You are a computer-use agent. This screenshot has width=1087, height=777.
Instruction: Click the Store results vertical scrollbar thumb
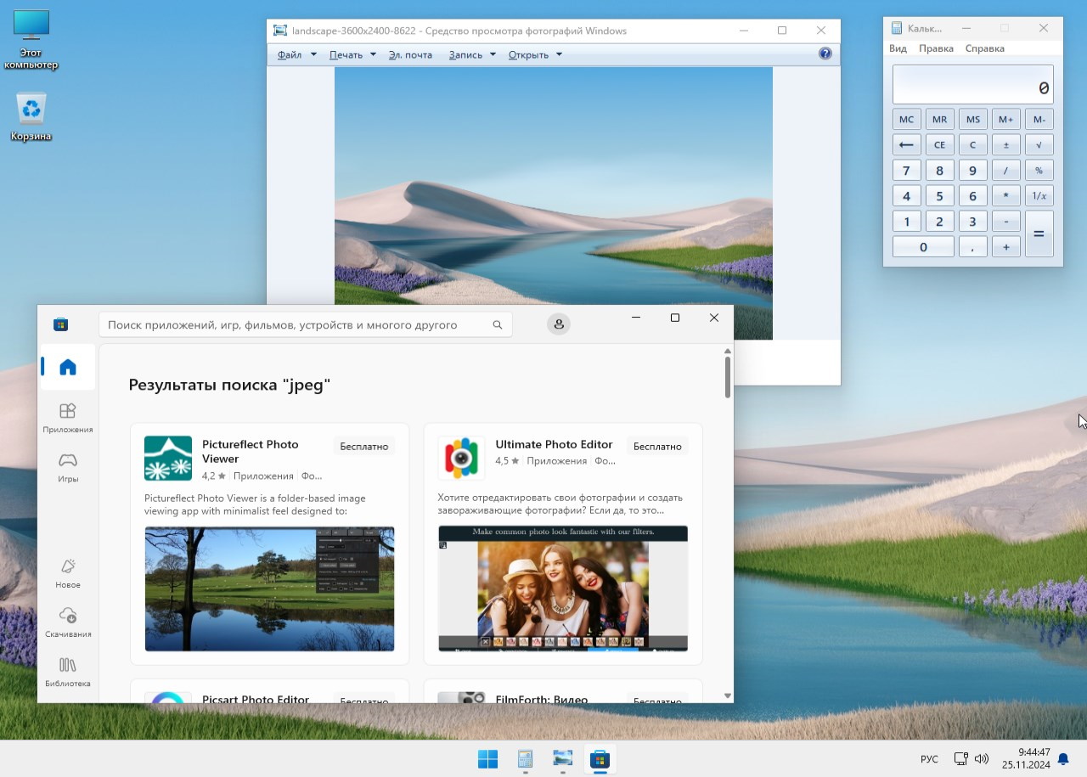[728, 377]
